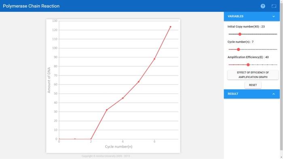Click the 'Cycle number(n)' x-axis title
This screenshot has width=283, height=159.
click(118, 146)
